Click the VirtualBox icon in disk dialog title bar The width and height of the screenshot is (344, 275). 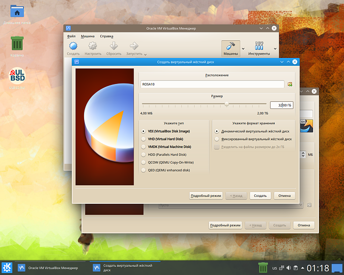point(77,62)
